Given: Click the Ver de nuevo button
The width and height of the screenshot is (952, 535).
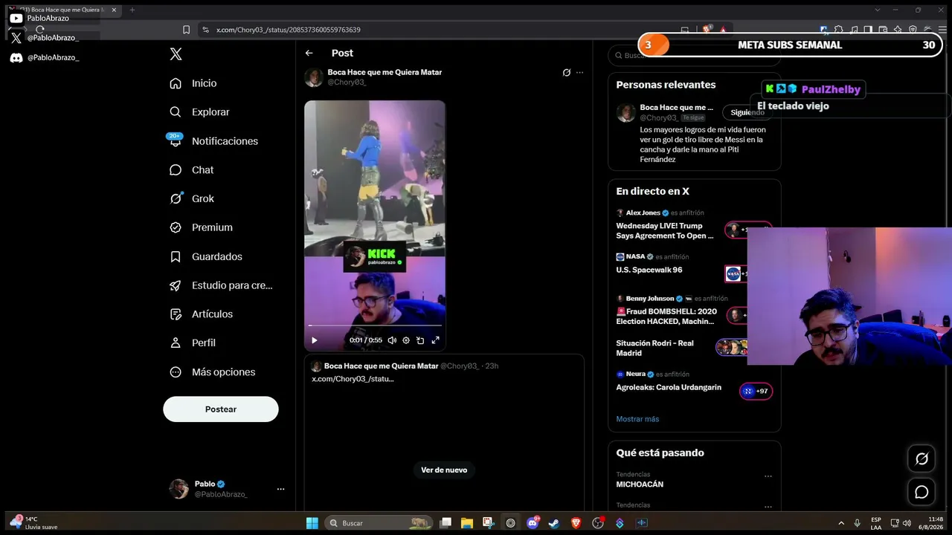Looking at the screenshot, I should pos(444,470).
